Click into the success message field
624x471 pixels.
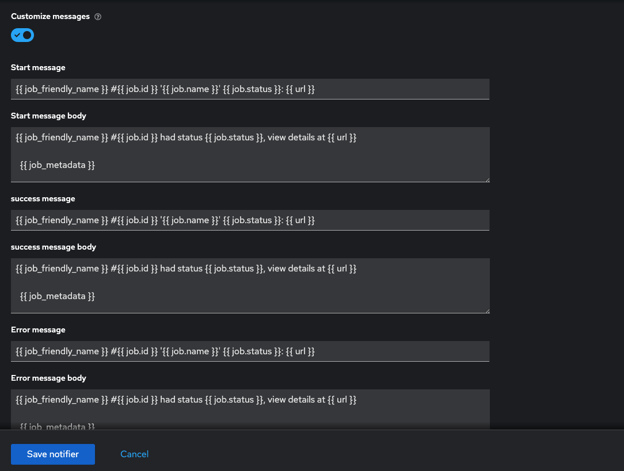pyautogui.click(x=250, y=220)
